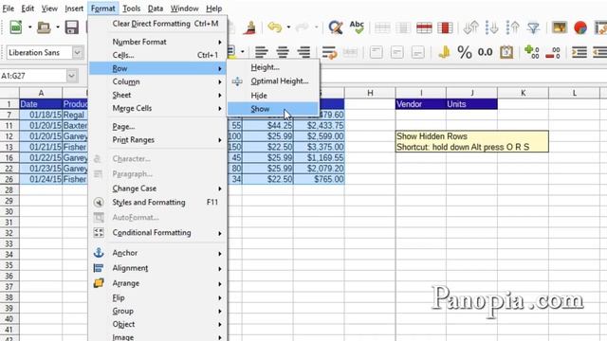Click the Clone Formatting paintbrush icon
This screenshot has width=607, height=341.
click(x=249, y=27)
